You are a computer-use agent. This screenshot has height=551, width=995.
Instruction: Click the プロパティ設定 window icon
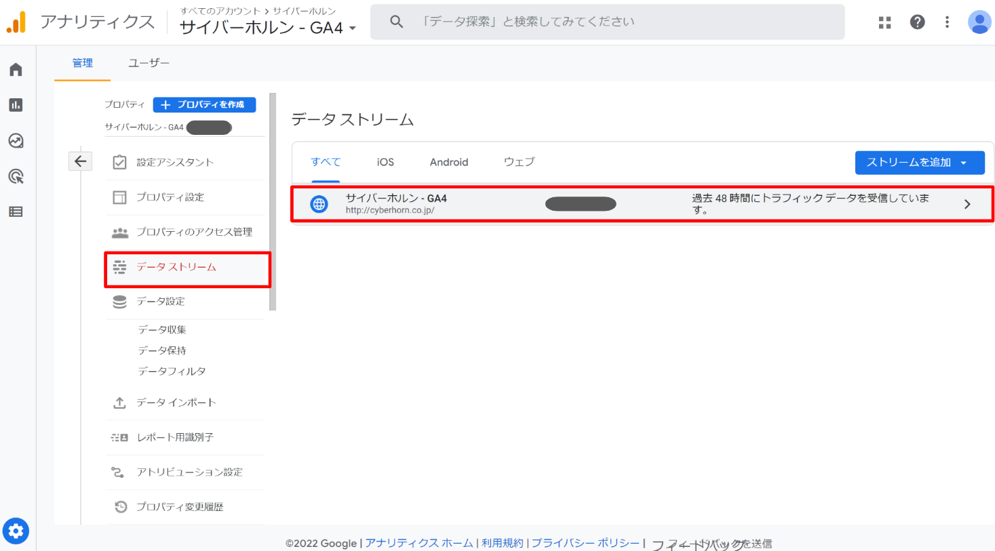tap(119, 197)
